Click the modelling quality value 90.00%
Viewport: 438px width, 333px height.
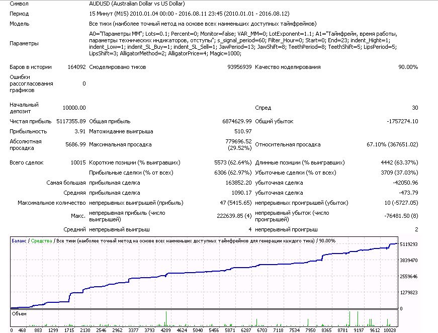click(x=408, y=67)
